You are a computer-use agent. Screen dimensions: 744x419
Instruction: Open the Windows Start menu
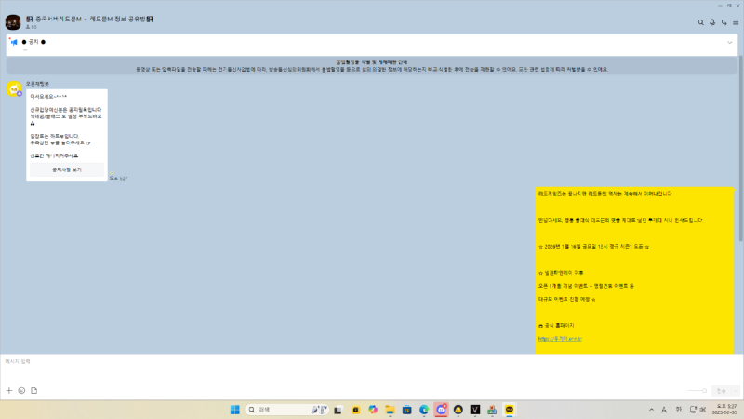[234, 410]
